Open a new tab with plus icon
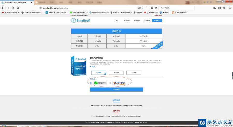 [37, 3]
